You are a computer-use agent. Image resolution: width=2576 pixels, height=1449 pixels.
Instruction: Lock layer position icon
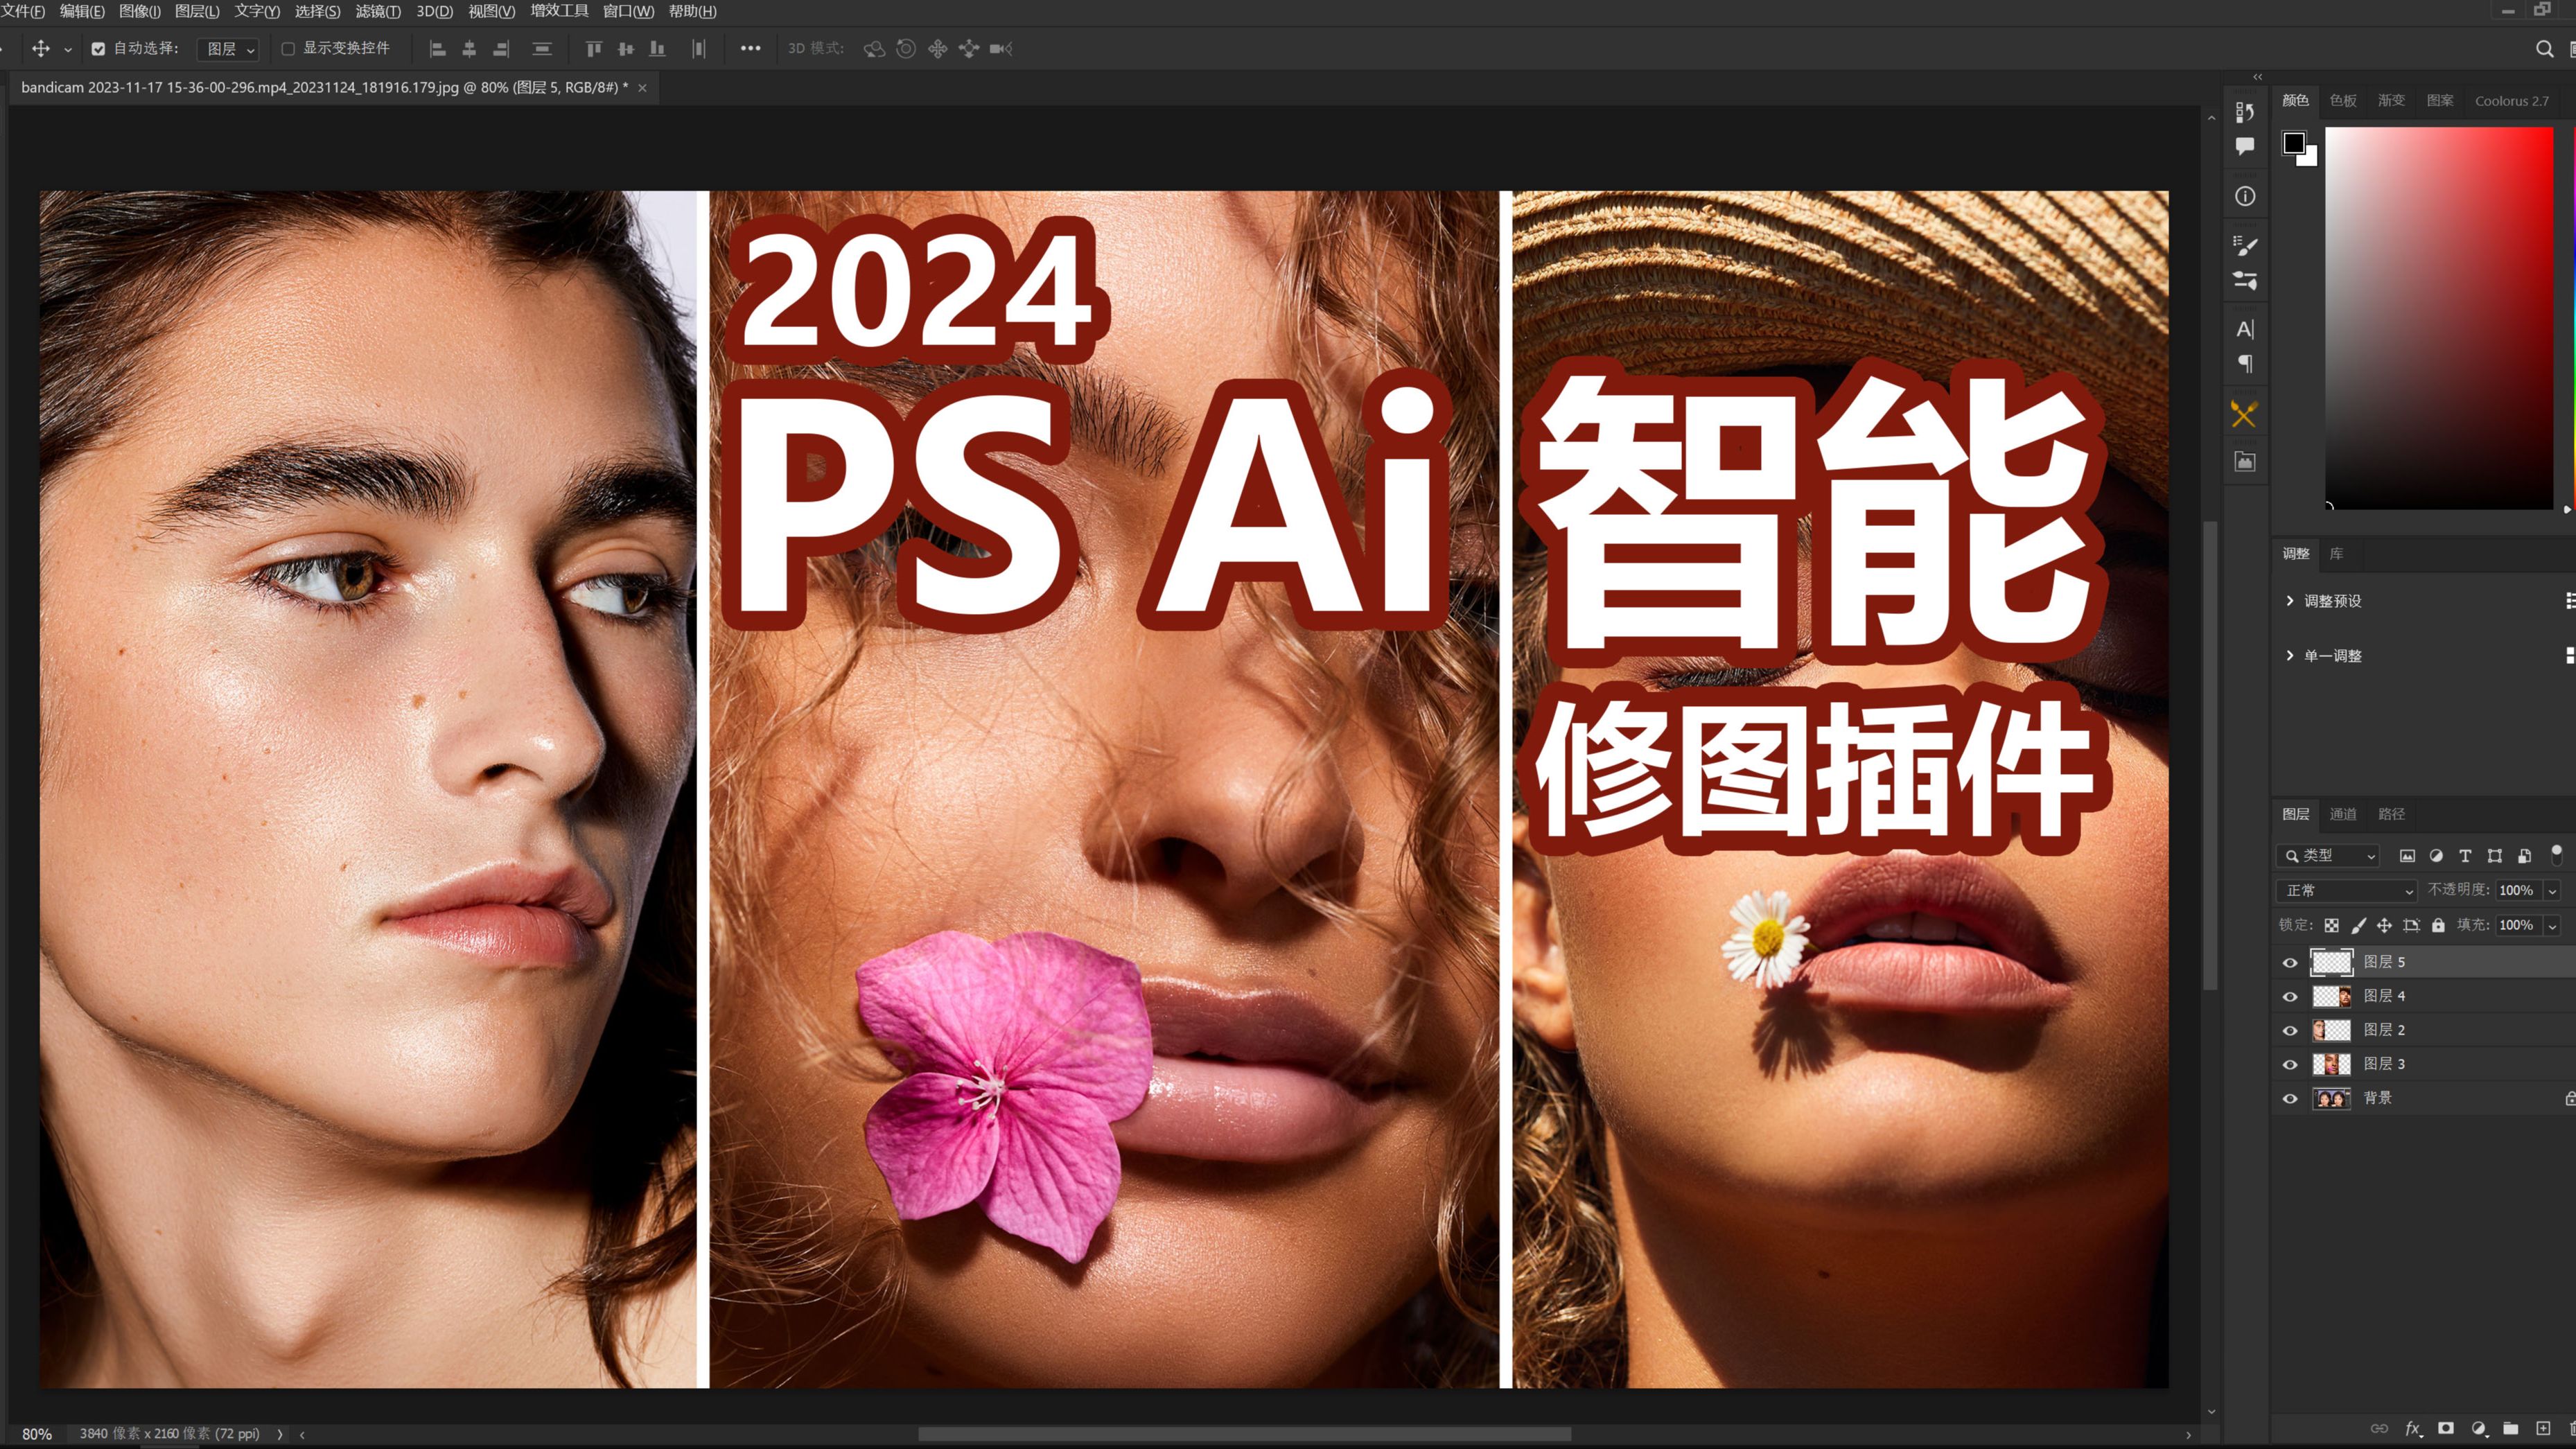[x=2384, y=925]
